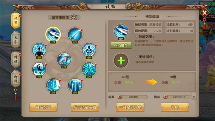
Task: Select the center hand-wave skill icon
Action: click(64, 59)
